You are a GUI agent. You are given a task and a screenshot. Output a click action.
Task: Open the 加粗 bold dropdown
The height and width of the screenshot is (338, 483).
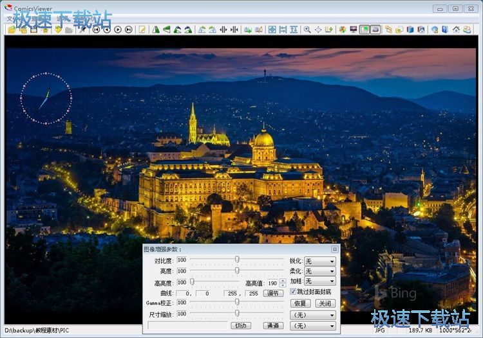319,281
